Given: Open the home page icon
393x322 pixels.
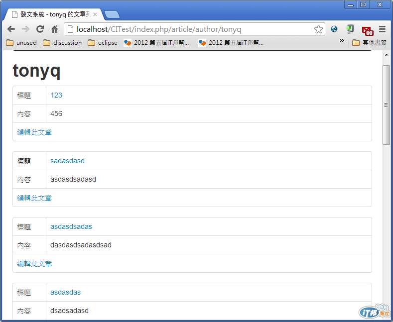Looking at the screenshot, I should click(54, 29).
